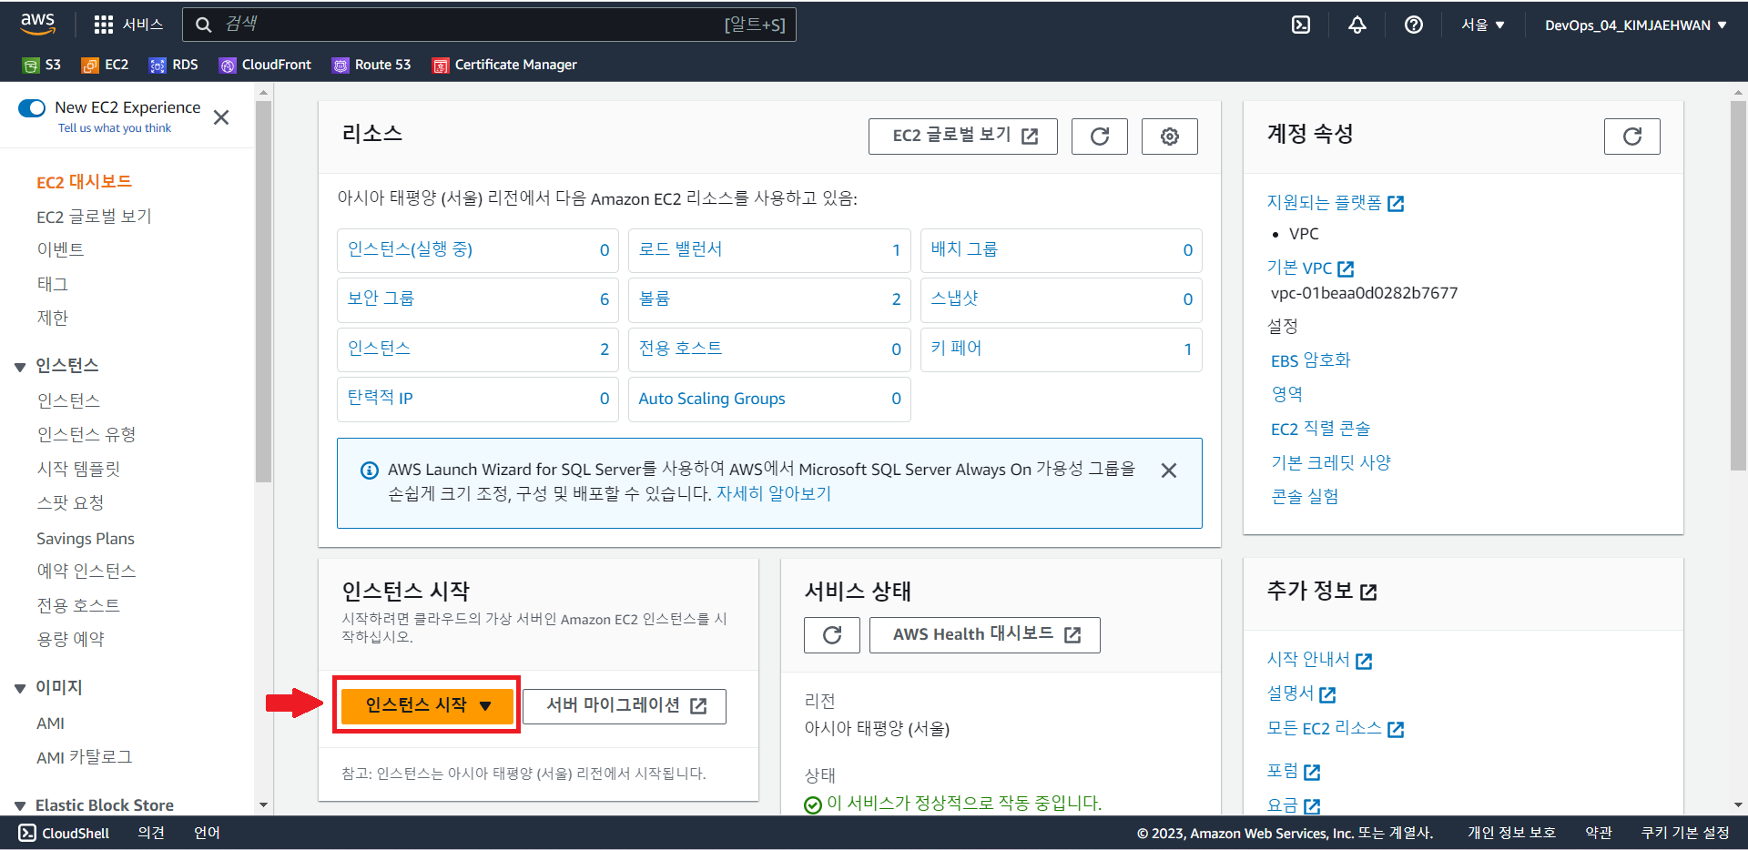Open the 스냅샷 resource link
Screen dimensions: 1748x850
(x=954, y=299)
